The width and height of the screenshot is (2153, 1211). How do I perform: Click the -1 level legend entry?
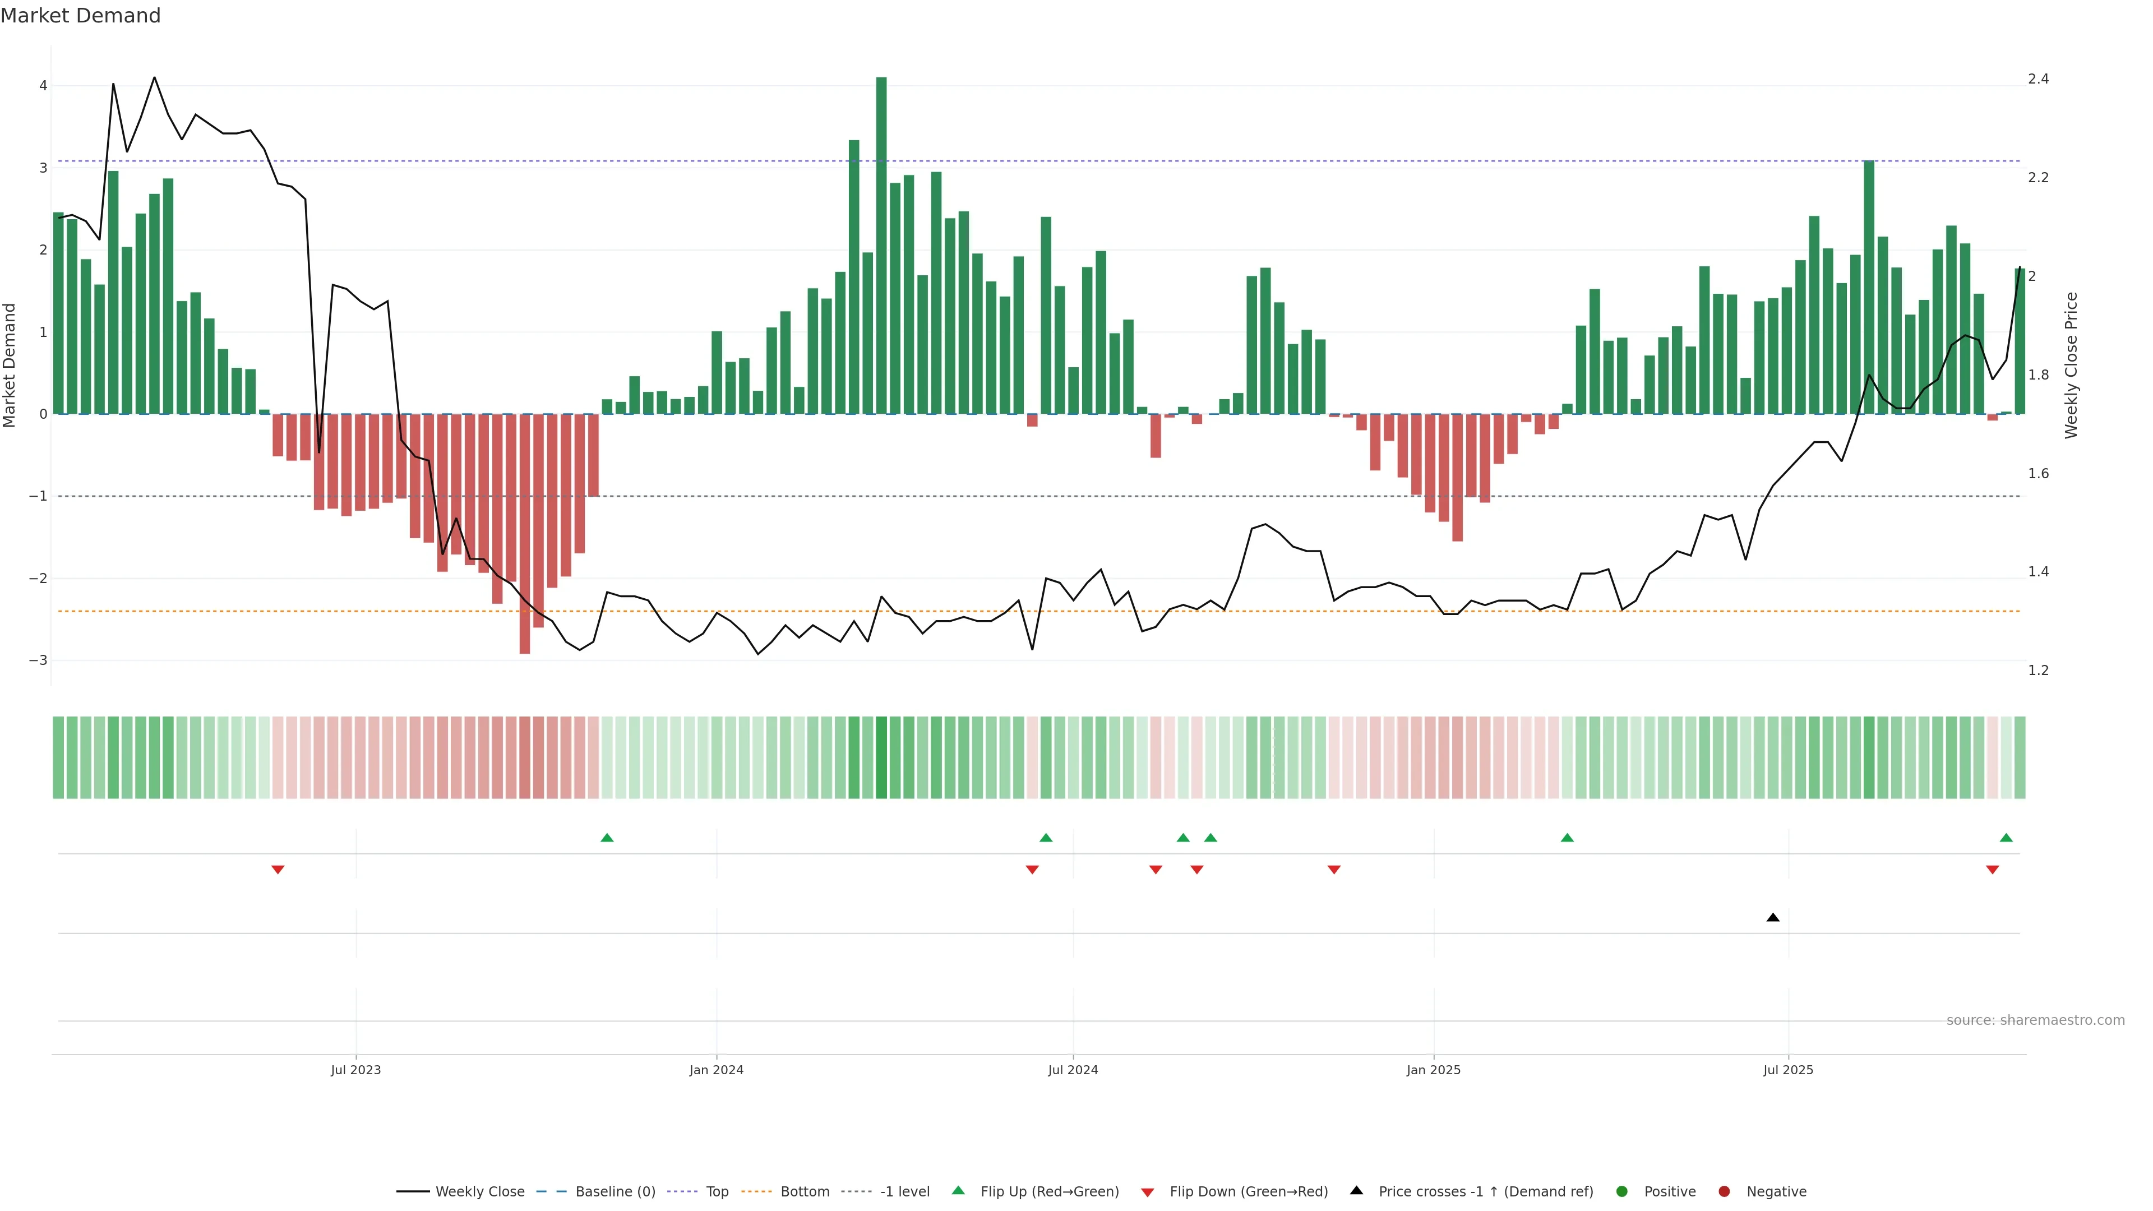[x=904, y=1191]
